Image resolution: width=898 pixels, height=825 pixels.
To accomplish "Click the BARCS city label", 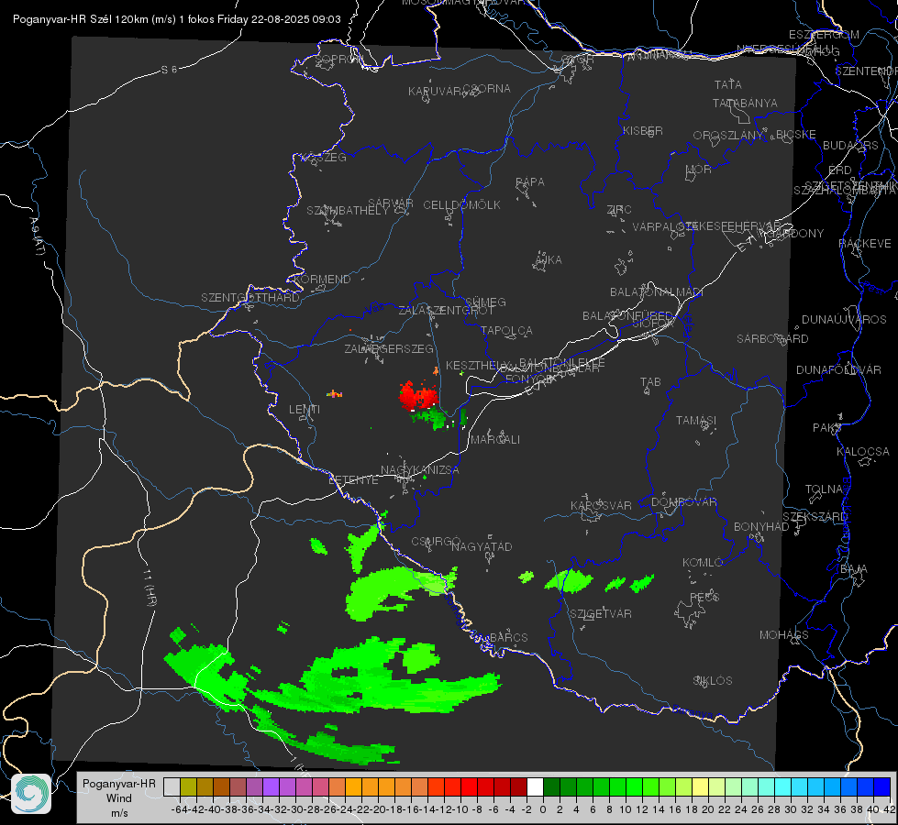I will click(x=508, y=638).
